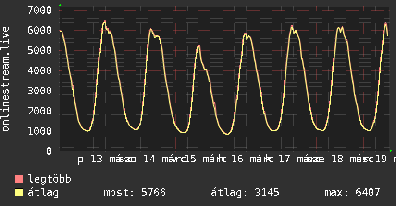The width and height of the screenshot is (396, 206).
Task: Select the 17 date label on x-axis
Action: 285,160
